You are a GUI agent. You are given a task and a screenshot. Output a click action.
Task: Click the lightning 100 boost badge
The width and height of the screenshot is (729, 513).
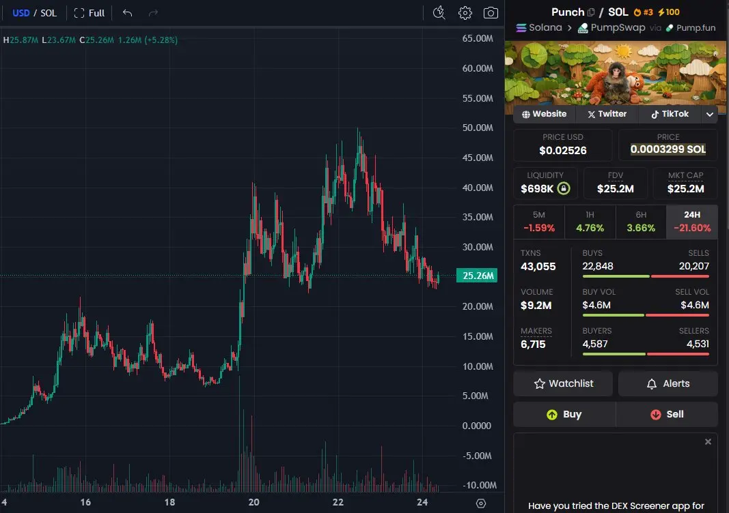click(x=669, y=12)
